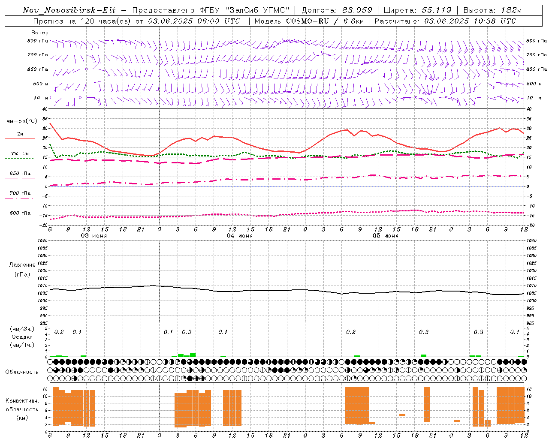Click the '700 гПа' temperature legend entry

point(20,193)
